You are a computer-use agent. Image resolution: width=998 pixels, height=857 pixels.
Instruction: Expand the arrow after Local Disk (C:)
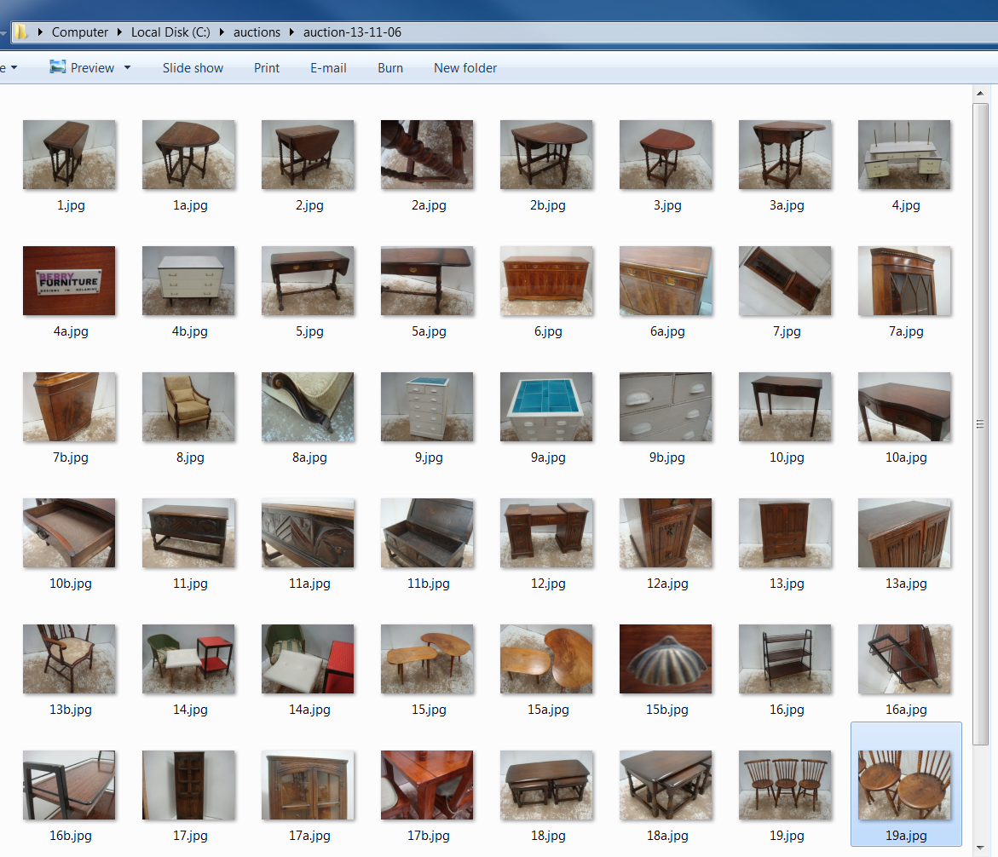[222, 32]
